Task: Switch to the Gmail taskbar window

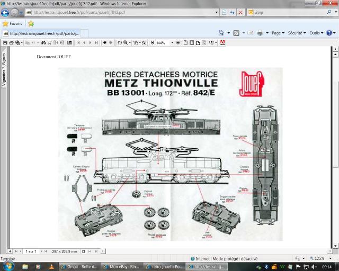Action: point(79,267)
